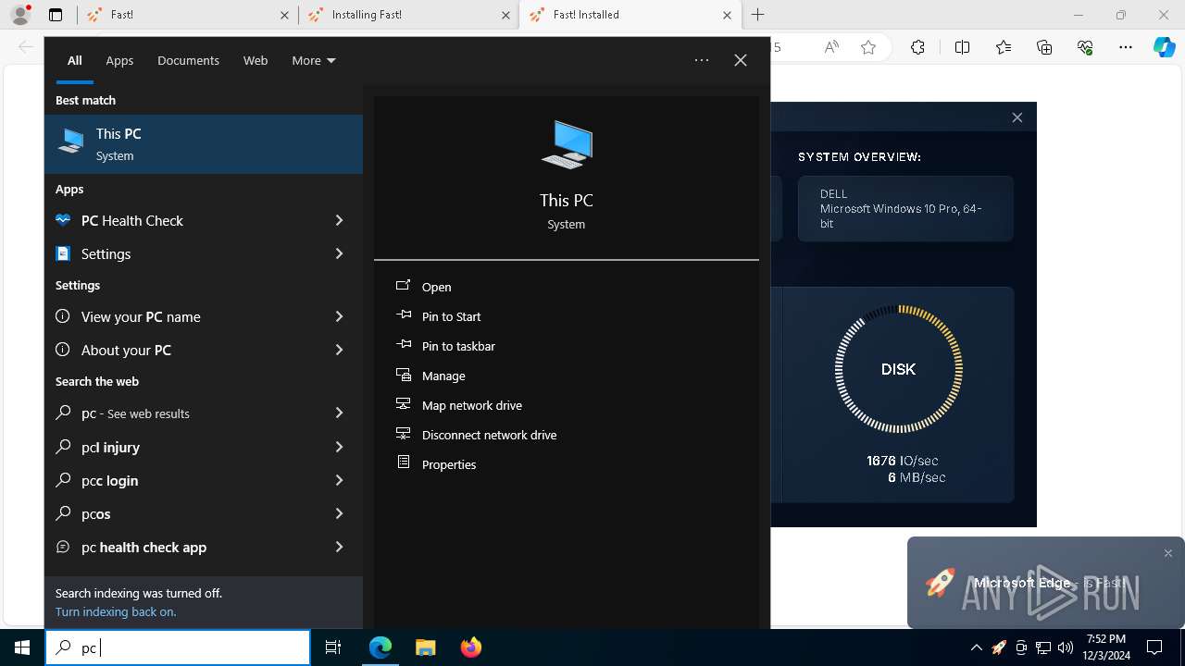Open Edge Extensions puzzle icon
The width and height of the screenshot is (1185, 666).
point(917,47)
